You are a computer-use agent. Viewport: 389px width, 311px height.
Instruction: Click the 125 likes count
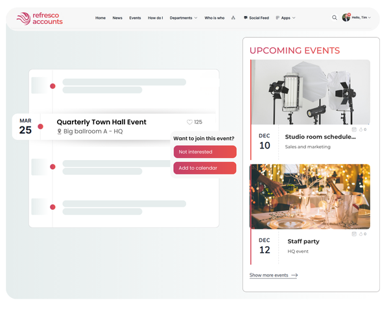(x=198, y=122)
